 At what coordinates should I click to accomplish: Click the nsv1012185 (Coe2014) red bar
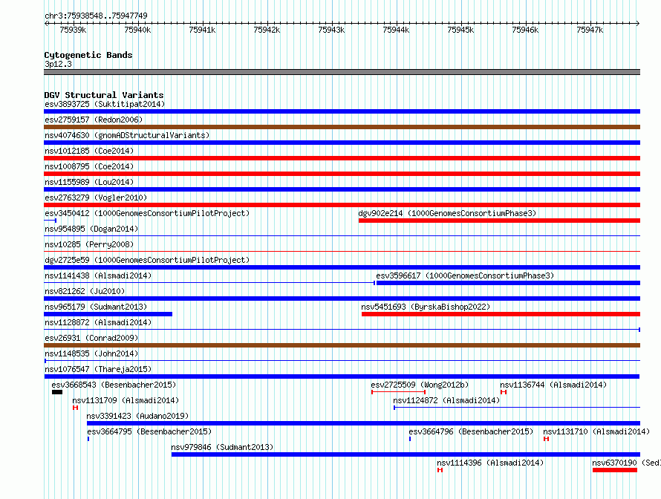[x=342, y=158]
